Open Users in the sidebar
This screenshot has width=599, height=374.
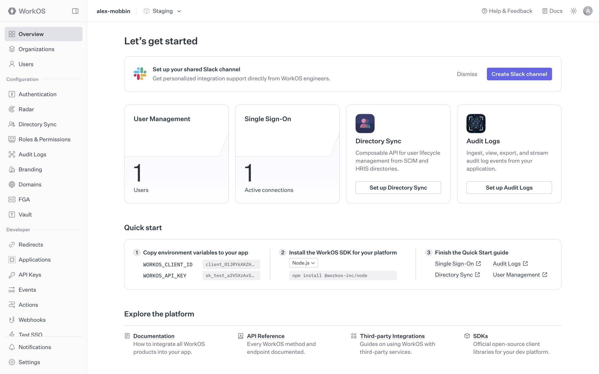[x=43, y=64]
